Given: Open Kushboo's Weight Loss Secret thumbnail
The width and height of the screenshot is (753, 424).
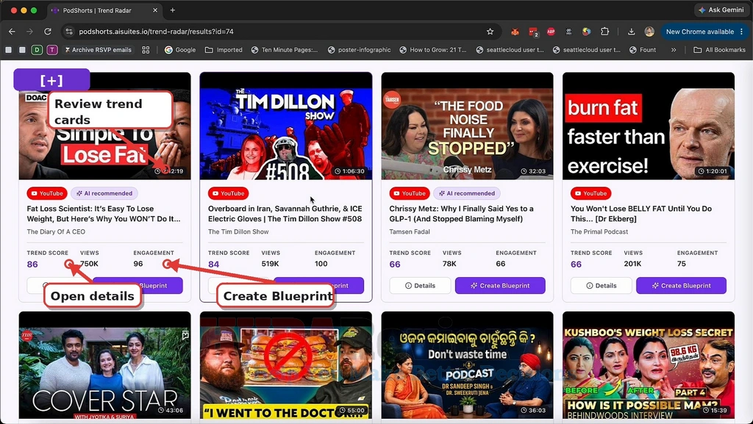Looking at the screenshot, I should (649, 365).
